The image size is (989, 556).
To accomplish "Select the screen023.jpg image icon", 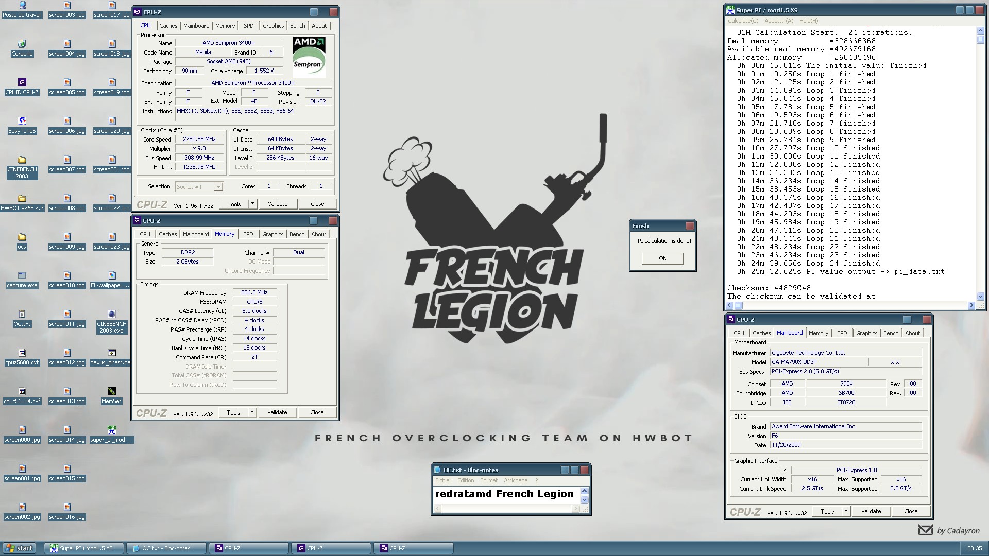I will (112, 241).
